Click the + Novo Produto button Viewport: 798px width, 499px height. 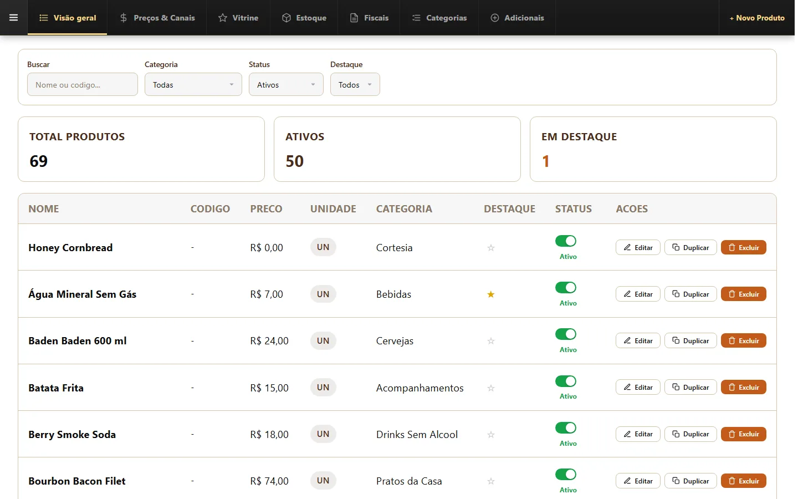pyautogui.click(x=757, y=18)
